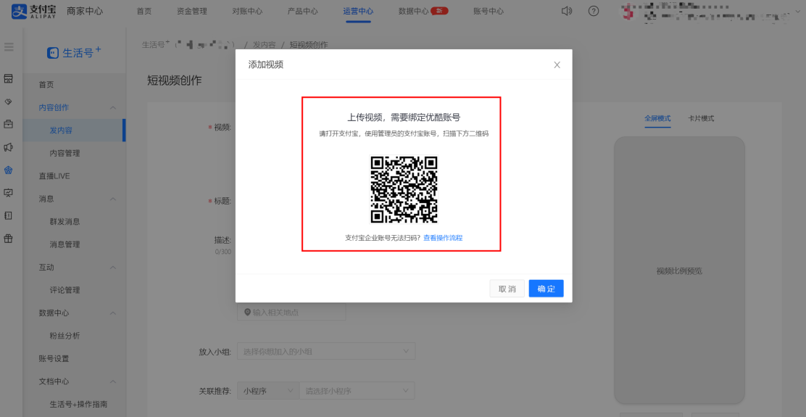
Task: Open the 请选择小程序 dropdown
Action: pos(357,391)
